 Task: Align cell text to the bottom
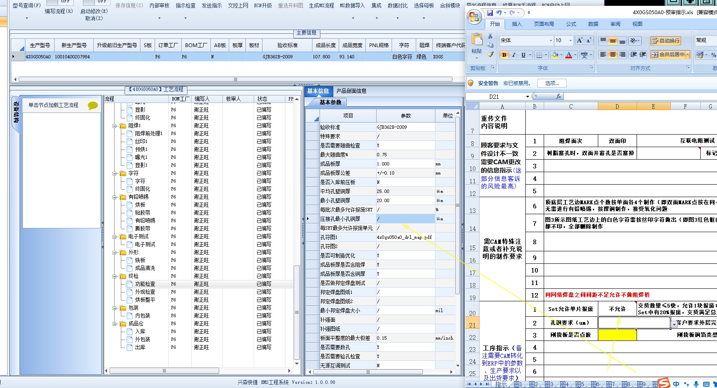tap(622, 40)
